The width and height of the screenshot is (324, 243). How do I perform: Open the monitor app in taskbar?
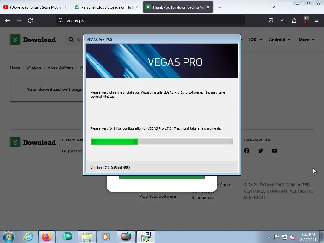126,237
